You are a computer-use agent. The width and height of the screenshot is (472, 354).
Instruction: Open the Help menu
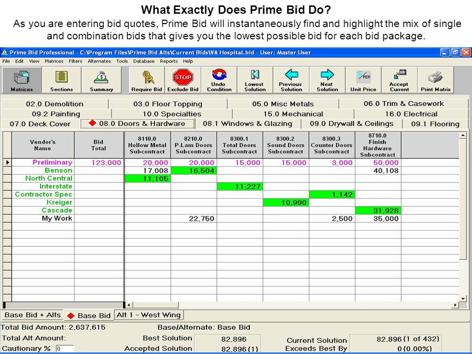pyautogui.click(x=188, y=61)
